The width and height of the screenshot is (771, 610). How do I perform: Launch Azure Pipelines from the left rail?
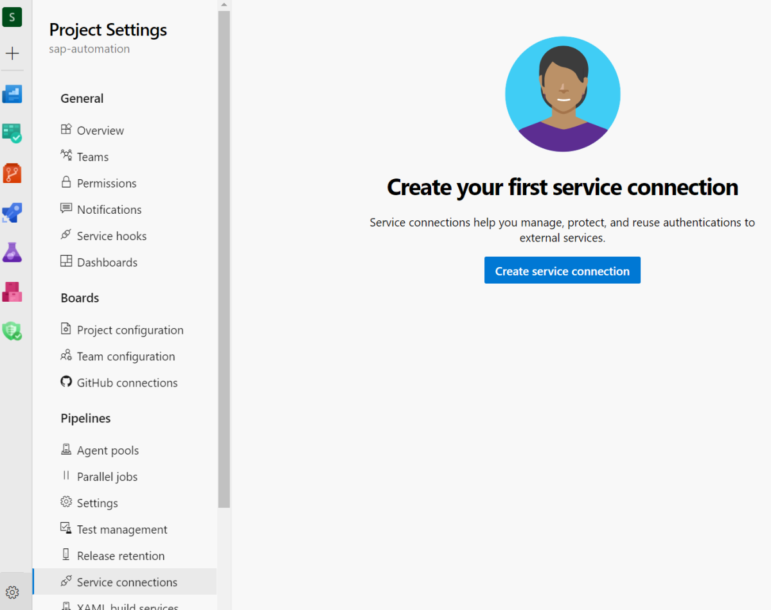point(12,213)
